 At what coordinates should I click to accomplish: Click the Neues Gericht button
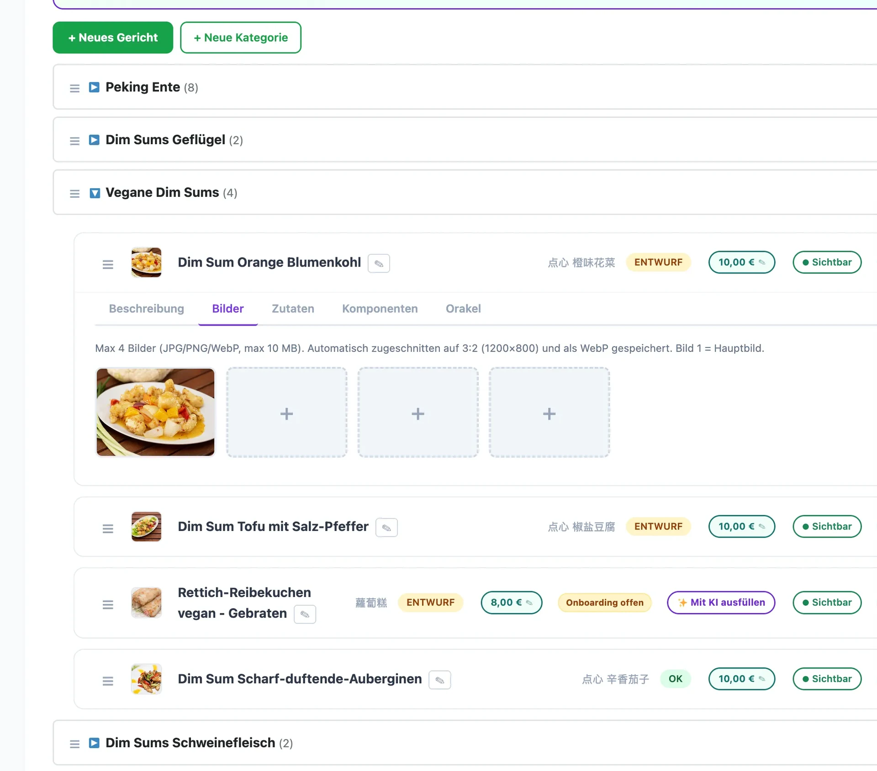click(x=113, y=37)
